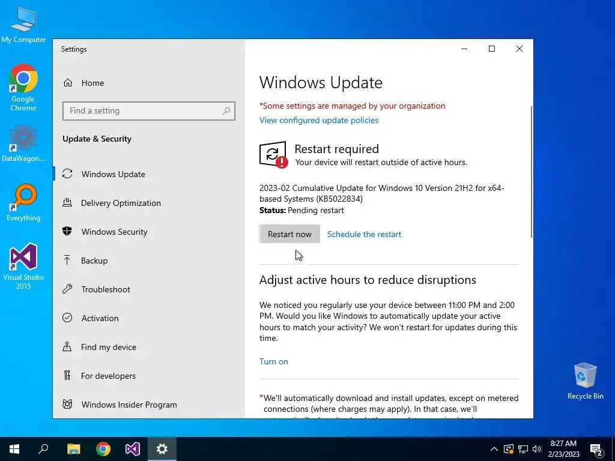Image resolution: width=615 pixels, height=461 pixels.
Task: Open the Windows Start menu
Action: tap(14, 449)
